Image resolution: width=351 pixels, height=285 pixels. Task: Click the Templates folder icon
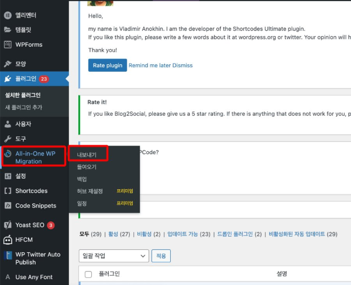8,30
